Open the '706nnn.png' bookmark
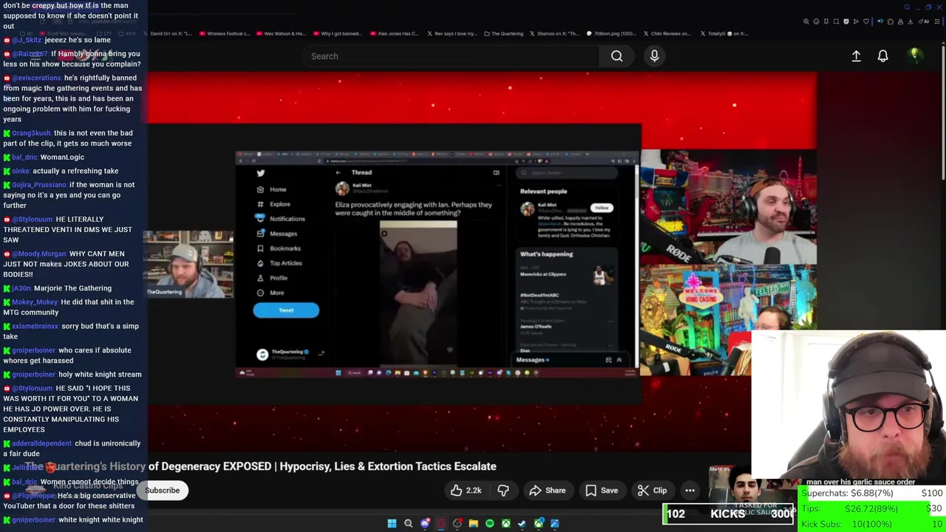 [613, 33]
